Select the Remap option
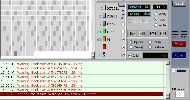The height and width of the screenshot is (100, 190). point(131,47)
